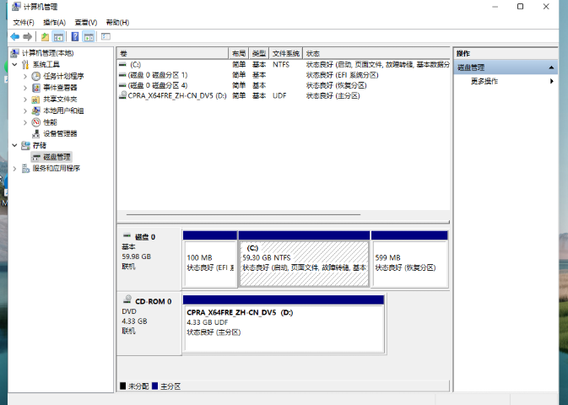Viewport: 568px width, 405px height.
Task: Sort by the 文件系统 column header
Action: [x=286, y=53]
